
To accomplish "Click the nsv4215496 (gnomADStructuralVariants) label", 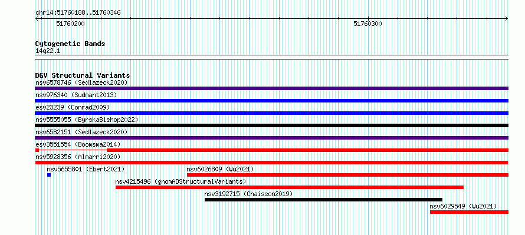I will [181, 181].
